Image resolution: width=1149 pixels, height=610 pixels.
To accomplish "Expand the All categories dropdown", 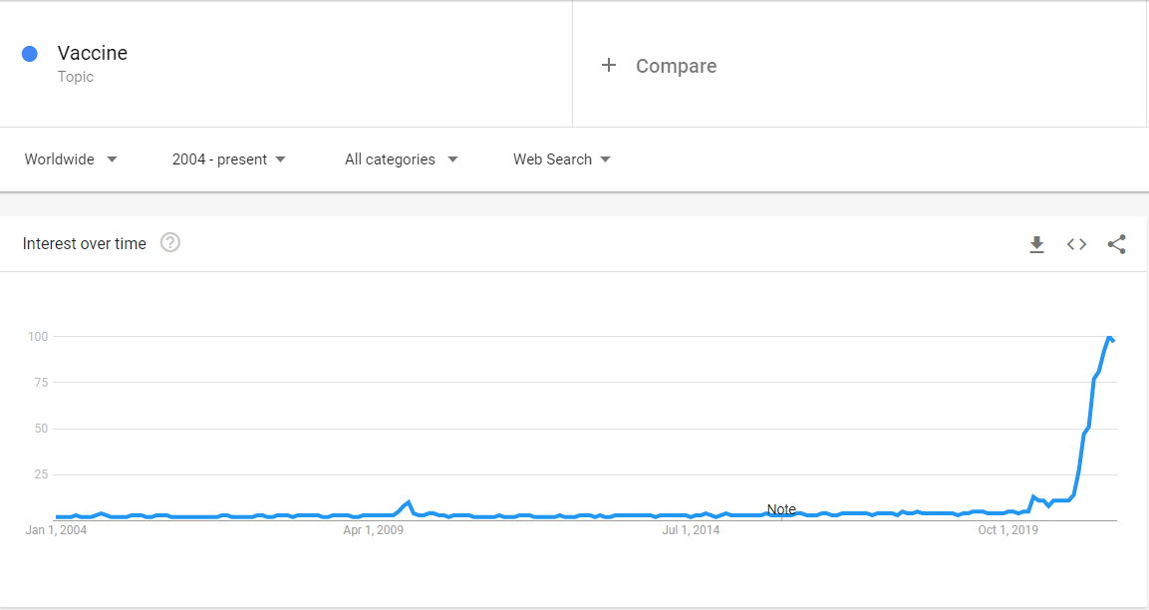I will [x=402, y=159].
